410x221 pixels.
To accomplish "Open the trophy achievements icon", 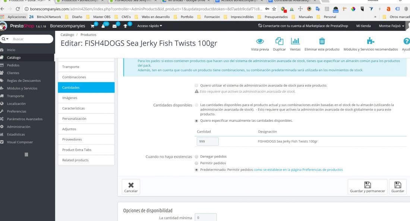I will [126, 26].
